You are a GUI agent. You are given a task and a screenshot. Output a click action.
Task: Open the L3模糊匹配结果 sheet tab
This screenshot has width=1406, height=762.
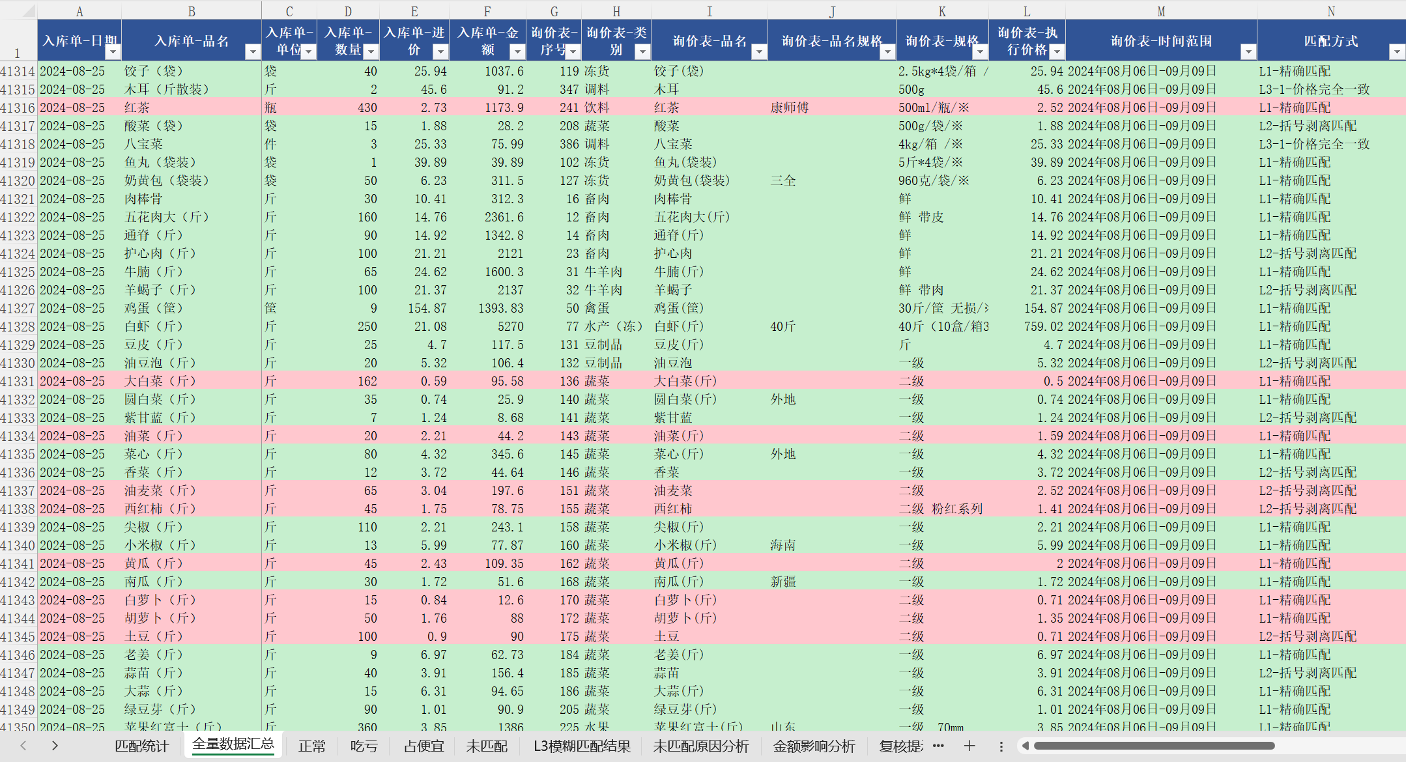point(582,746)
